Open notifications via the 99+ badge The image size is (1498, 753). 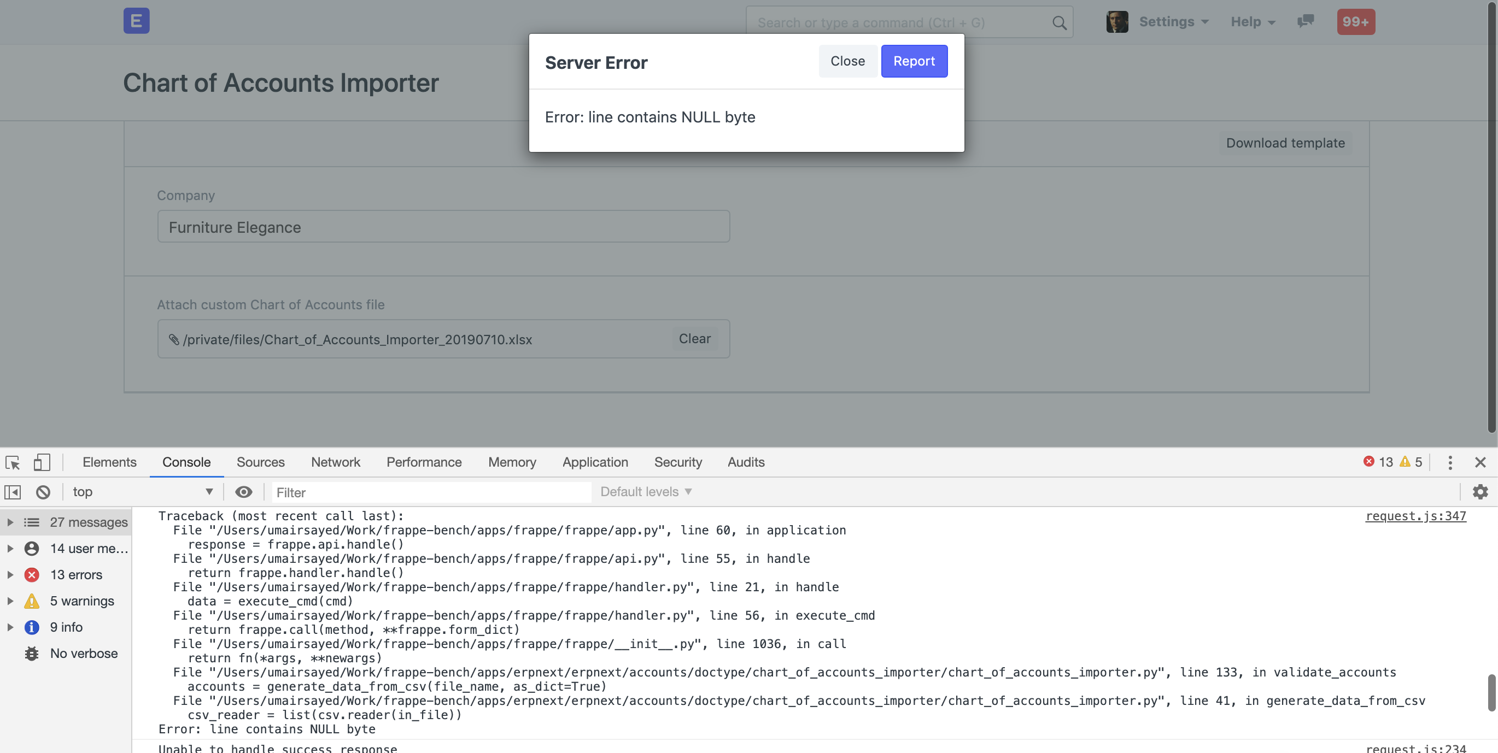[x=1355, y=21]
